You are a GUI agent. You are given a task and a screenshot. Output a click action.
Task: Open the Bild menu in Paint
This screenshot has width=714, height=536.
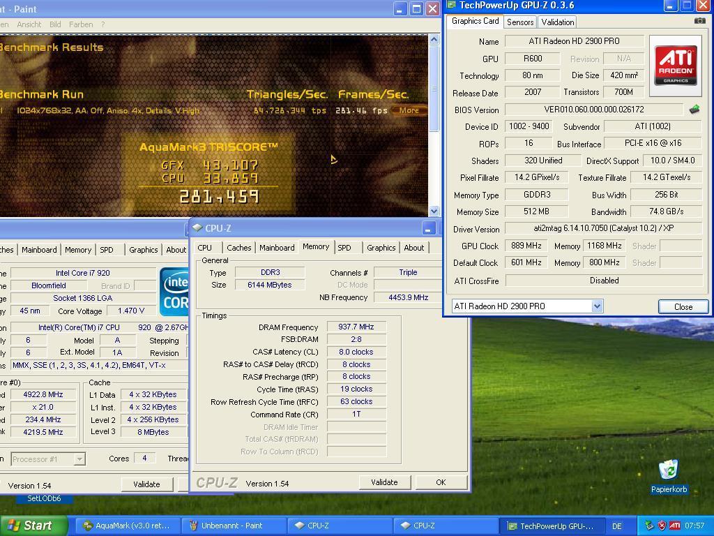[55, 24]
